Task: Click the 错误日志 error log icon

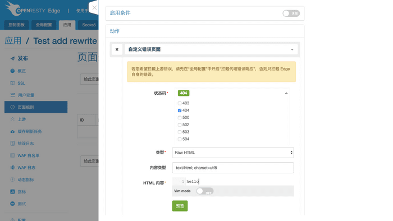Action: click(12, 144)
